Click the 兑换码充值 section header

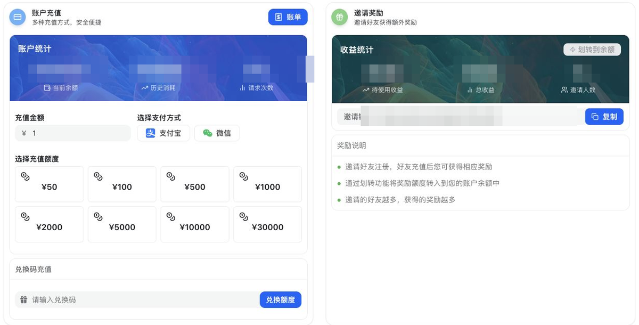coord(34,269)
